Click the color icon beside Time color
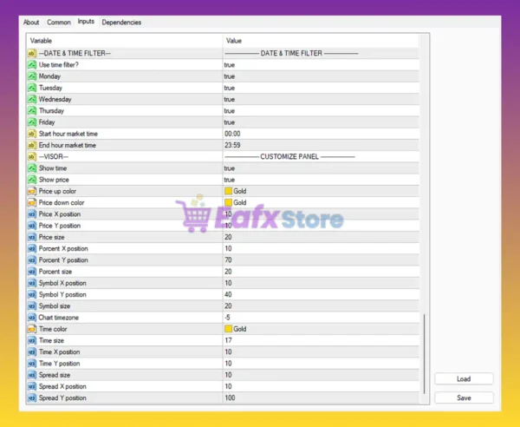 click(32, 329)
